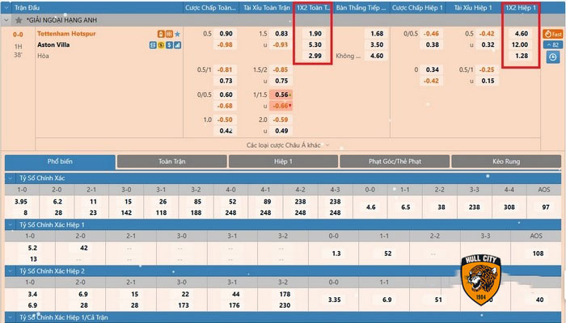This screenshot has height=323, width=566.
Task: Click the blue clock icon on right
Action: point(553,57)
